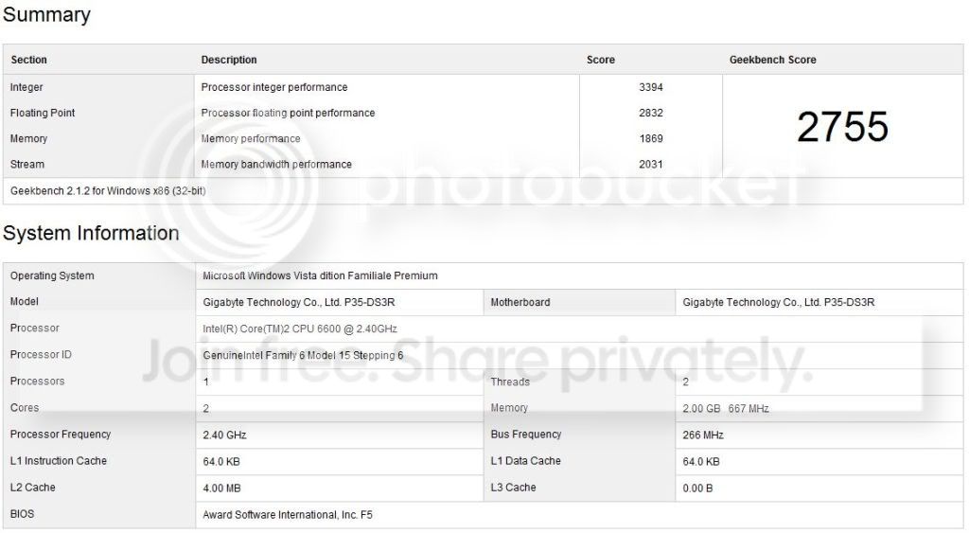The image size is (969, 533).
Task: Select the Operating System value Windows Vista
Action: tap(320, 275)
